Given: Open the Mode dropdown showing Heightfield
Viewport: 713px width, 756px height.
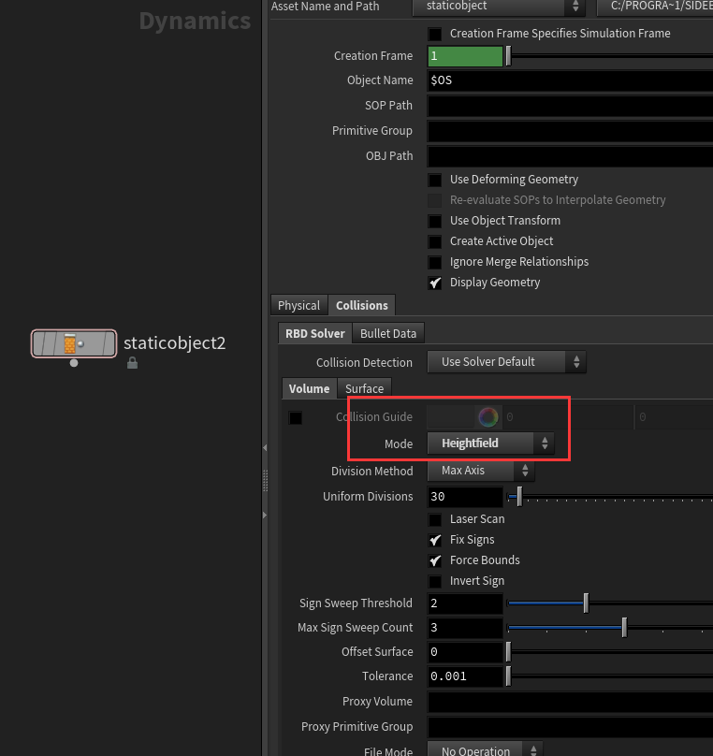Looking at the screenshot, I should 490,443.
